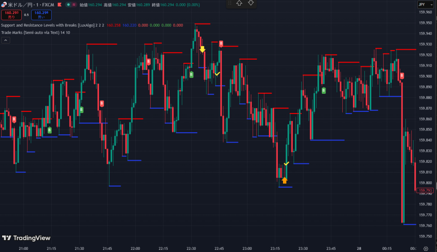
Task: Select the USD/JPY symbol title
Action: (30, 5)
